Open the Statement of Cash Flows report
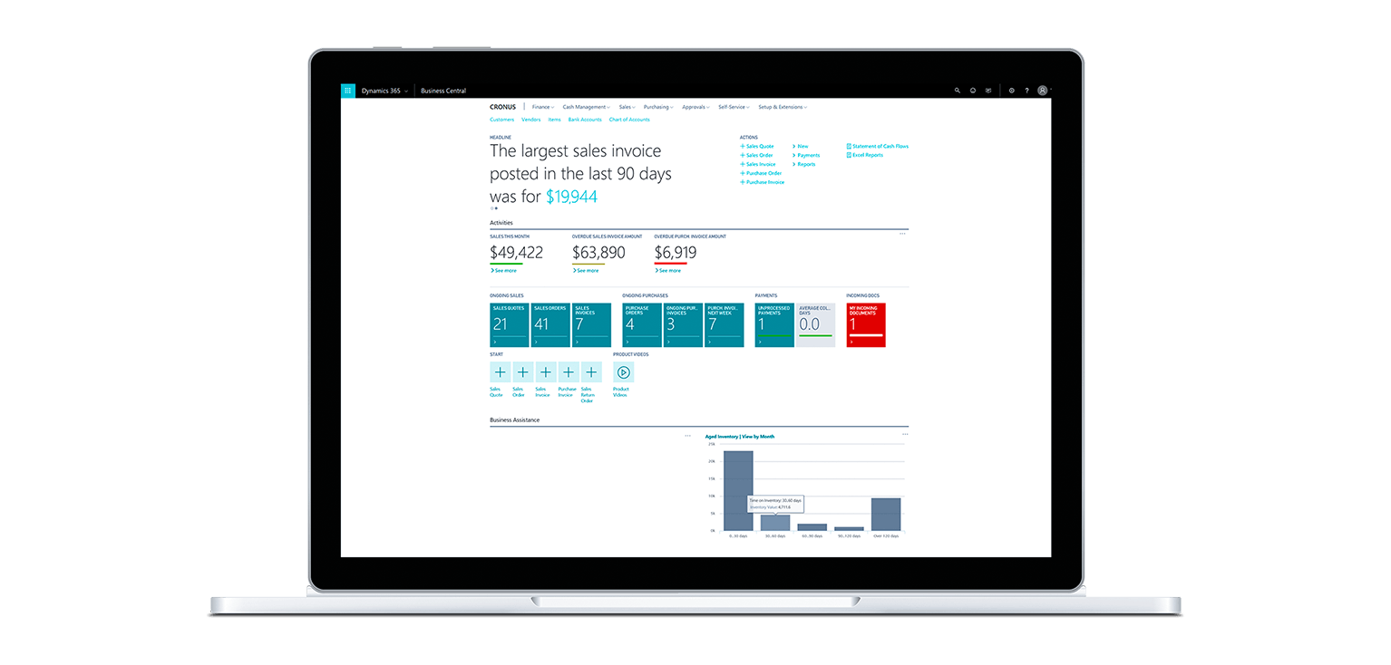This screenshot has height=665, width=1391. click(x=877, y=146)
